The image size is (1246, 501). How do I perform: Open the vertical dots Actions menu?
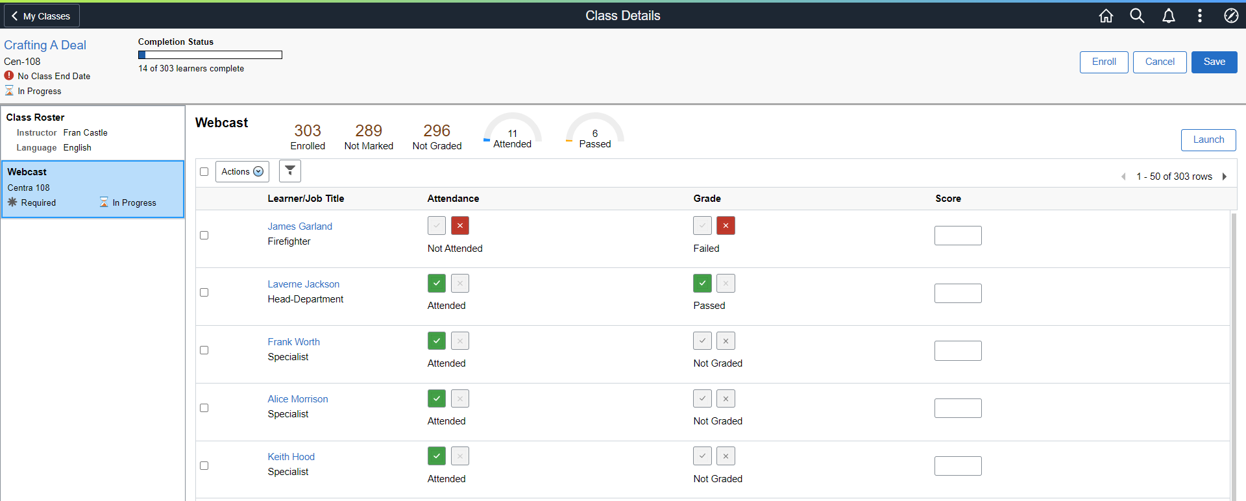(1200, 16)
